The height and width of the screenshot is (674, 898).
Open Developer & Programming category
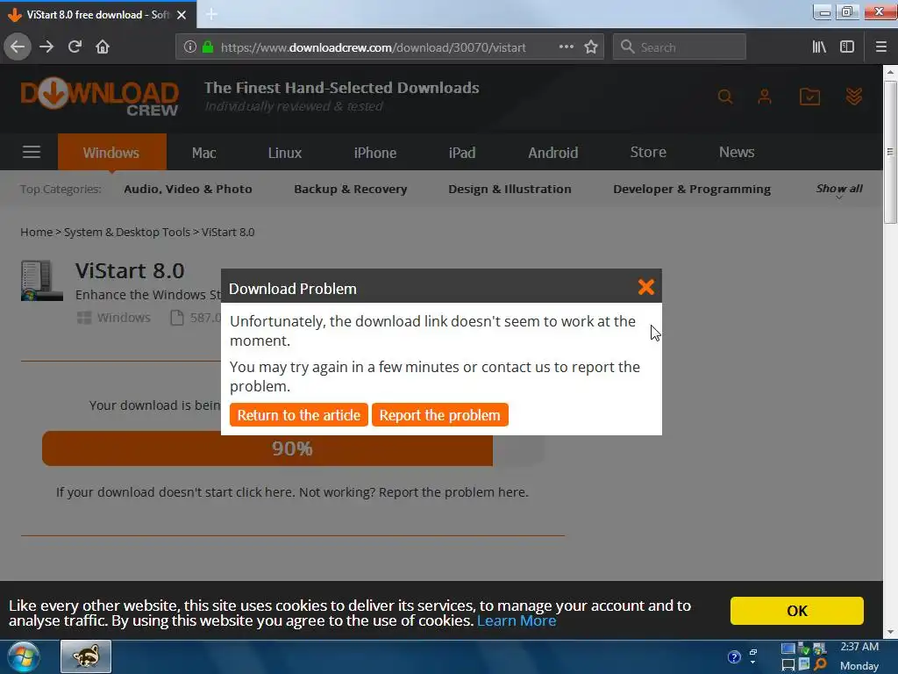(x=692, y=189)
